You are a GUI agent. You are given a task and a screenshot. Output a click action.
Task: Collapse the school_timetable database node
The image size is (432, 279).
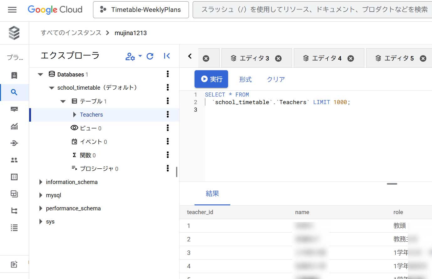[x=52, y=88]
